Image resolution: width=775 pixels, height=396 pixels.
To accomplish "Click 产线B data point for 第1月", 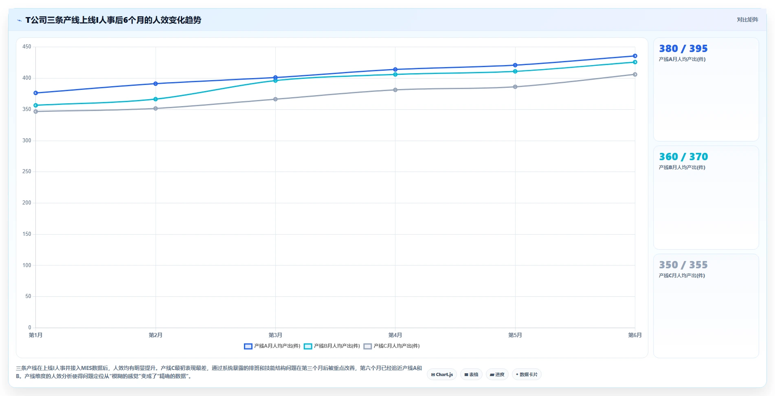I will [36, 105].
